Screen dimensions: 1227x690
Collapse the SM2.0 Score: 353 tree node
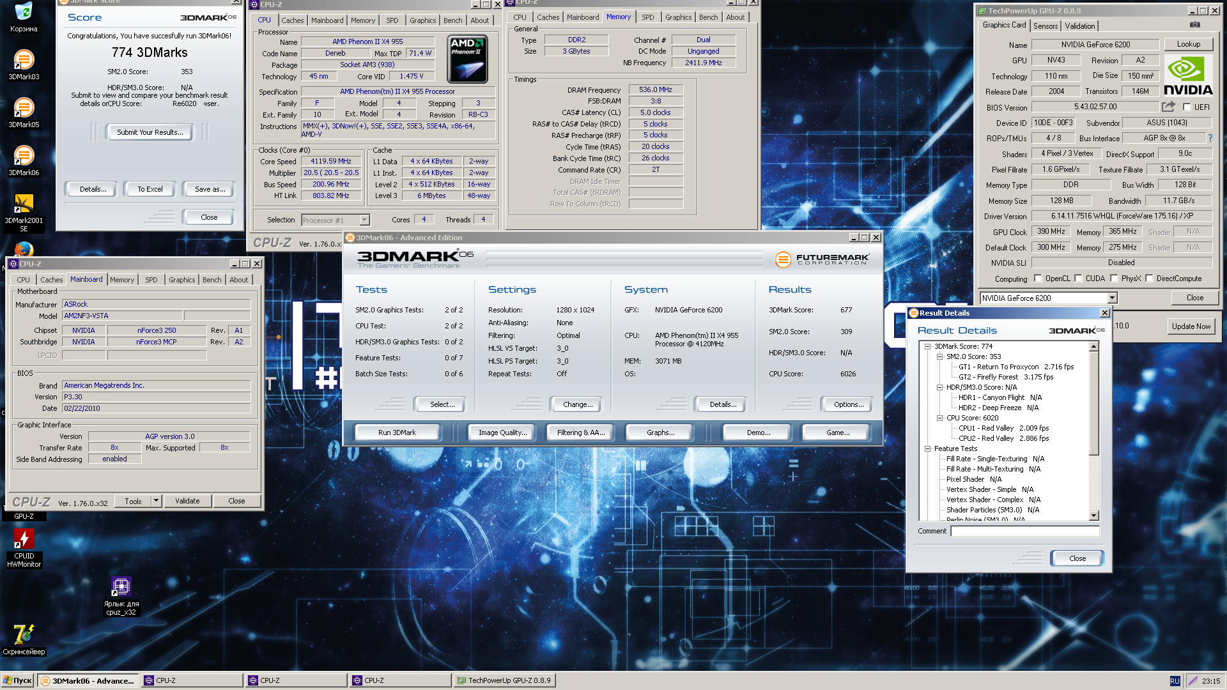(939, 356)
